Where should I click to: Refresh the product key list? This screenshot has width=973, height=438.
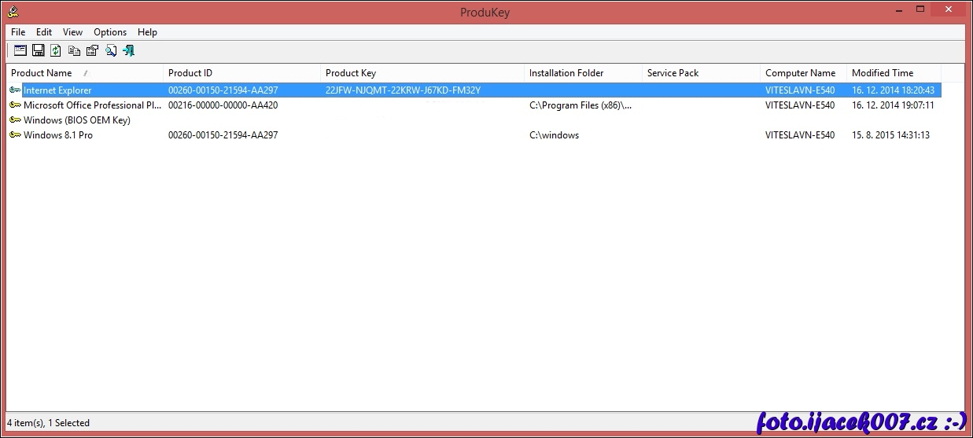56,51
